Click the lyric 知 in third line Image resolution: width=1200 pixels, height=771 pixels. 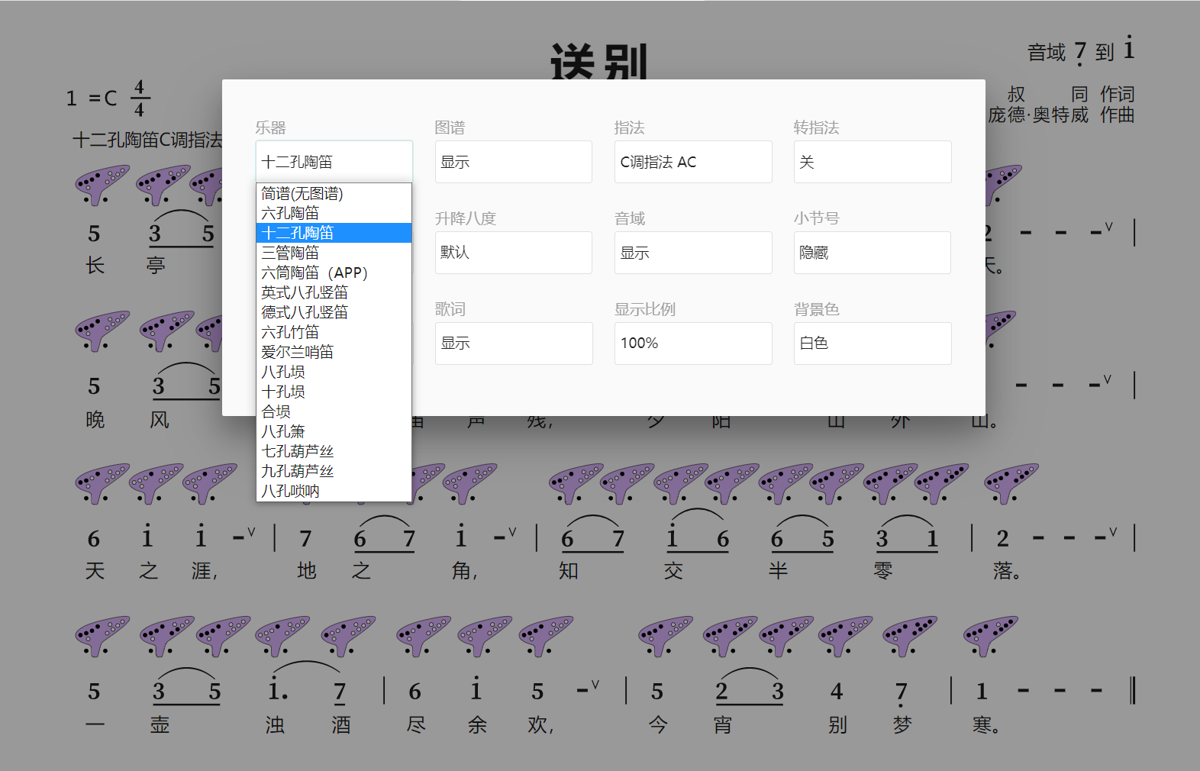(569, 571)
